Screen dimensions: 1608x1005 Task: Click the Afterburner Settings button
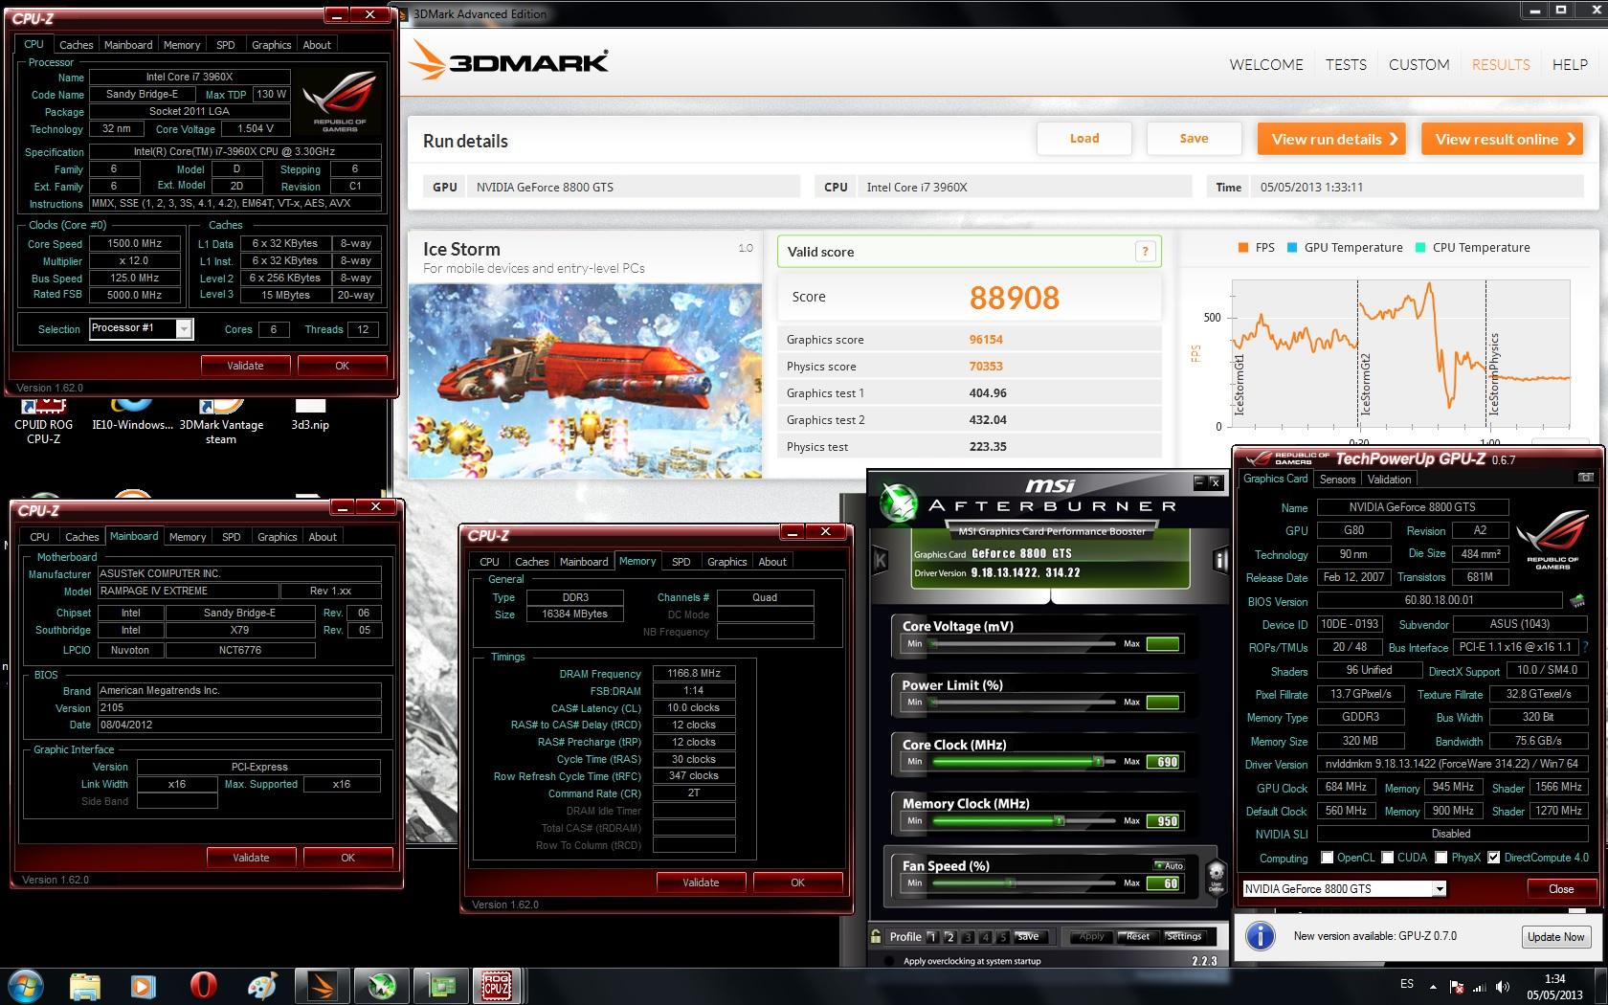tap(1183, 936)
